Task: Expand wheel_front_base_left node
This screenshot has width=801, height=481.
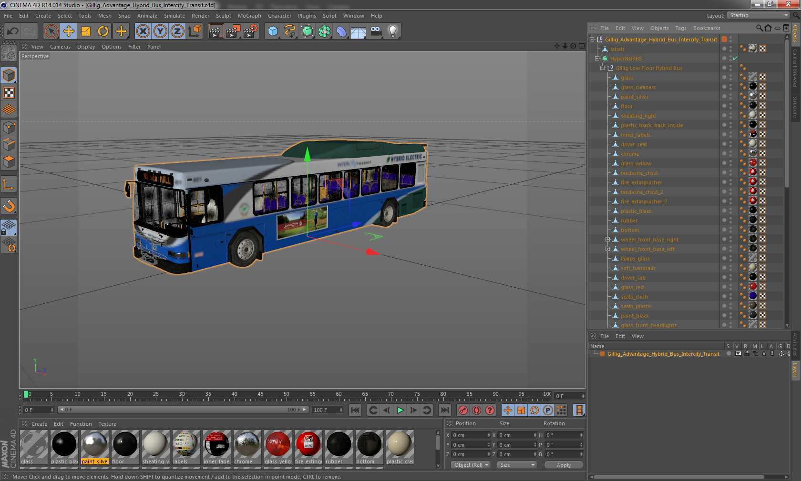Action: pyautogui.click(x=608, y=249)
